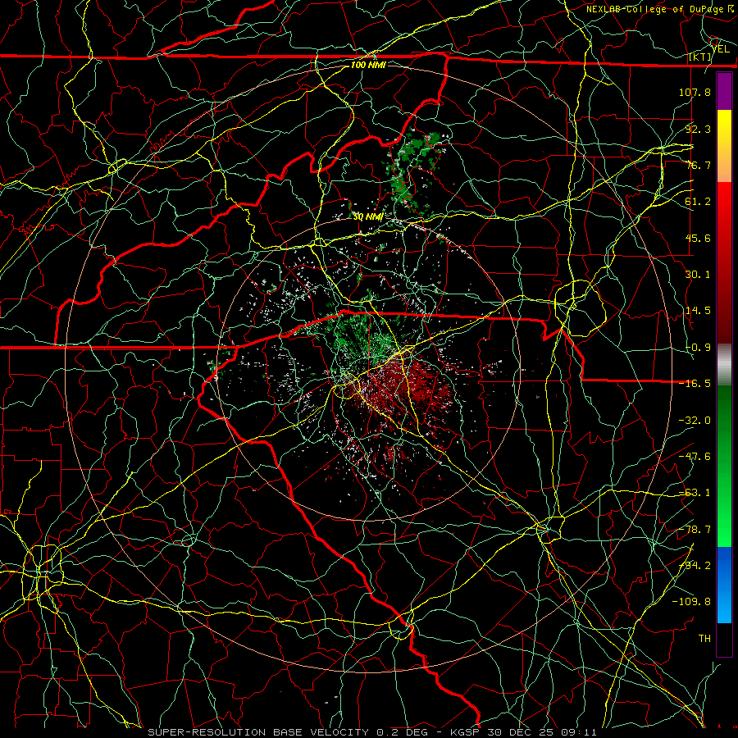This screenshot has width=738, height=738.
Task: Pick the green segment of the velocity scale
Action: (x=724, y=466)
